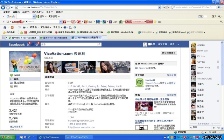Click the Facebook search magnifier button
Viewport: 224px width, 140px height.
pyautogui.click(x=99, y=44)
